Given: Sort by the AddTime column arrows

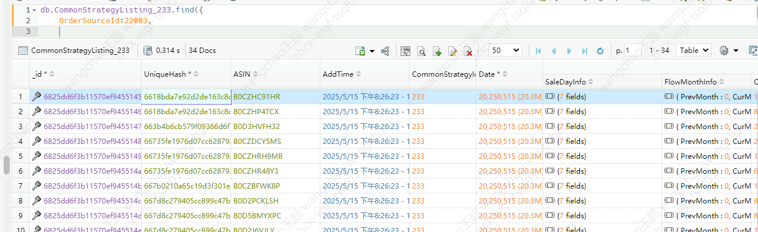Looking at the screenshot, I should pos(358,74).
